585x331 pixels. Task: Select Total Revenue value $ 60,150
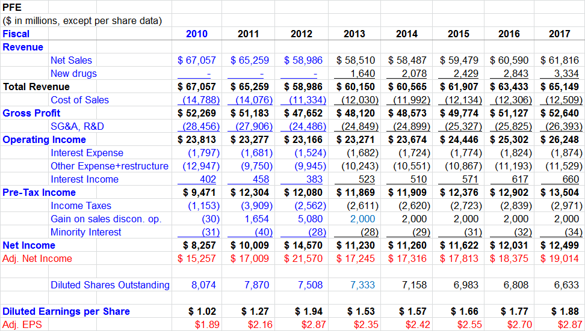[x=356, y=87]
